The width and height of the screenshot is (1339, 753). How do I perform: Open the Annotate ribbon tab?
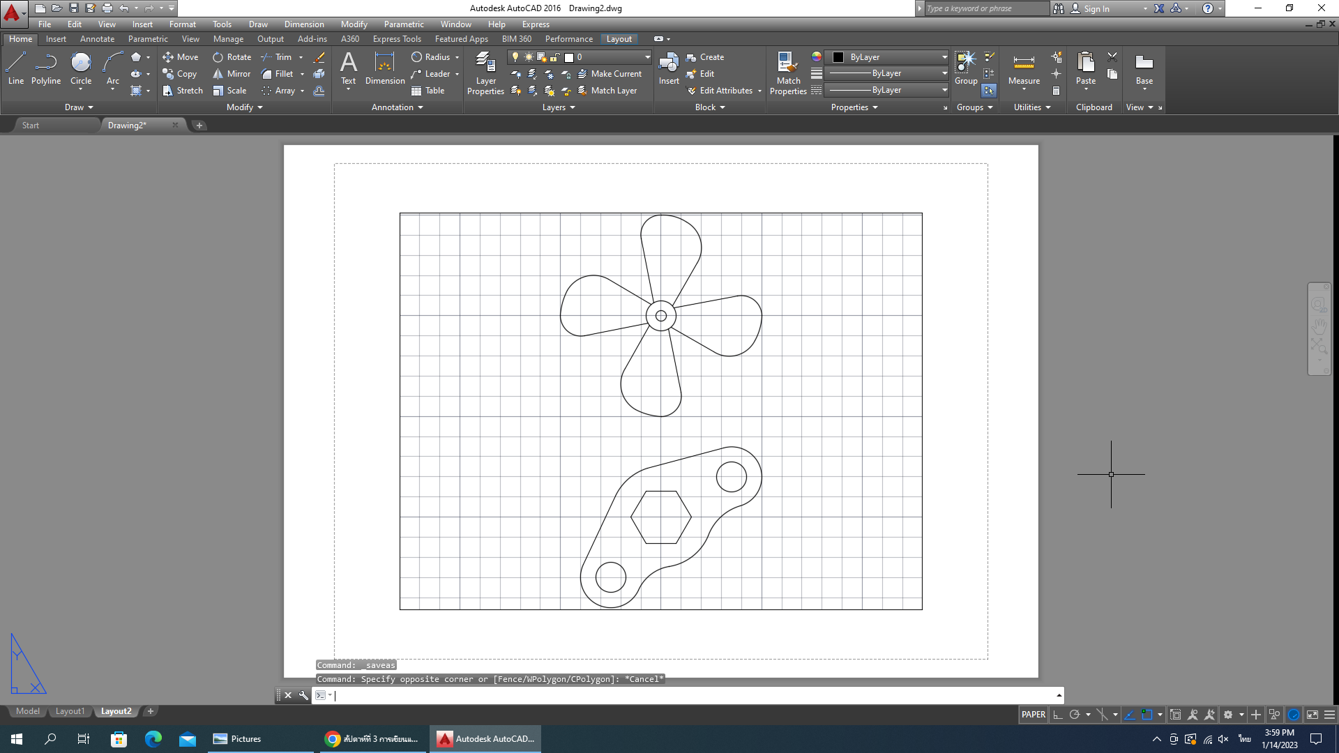coord(97,39)
